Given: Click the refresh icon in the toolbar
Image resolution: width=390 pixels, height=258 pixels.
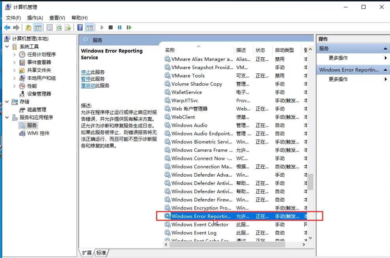Looking at the screenshot, I should (59, 27).
